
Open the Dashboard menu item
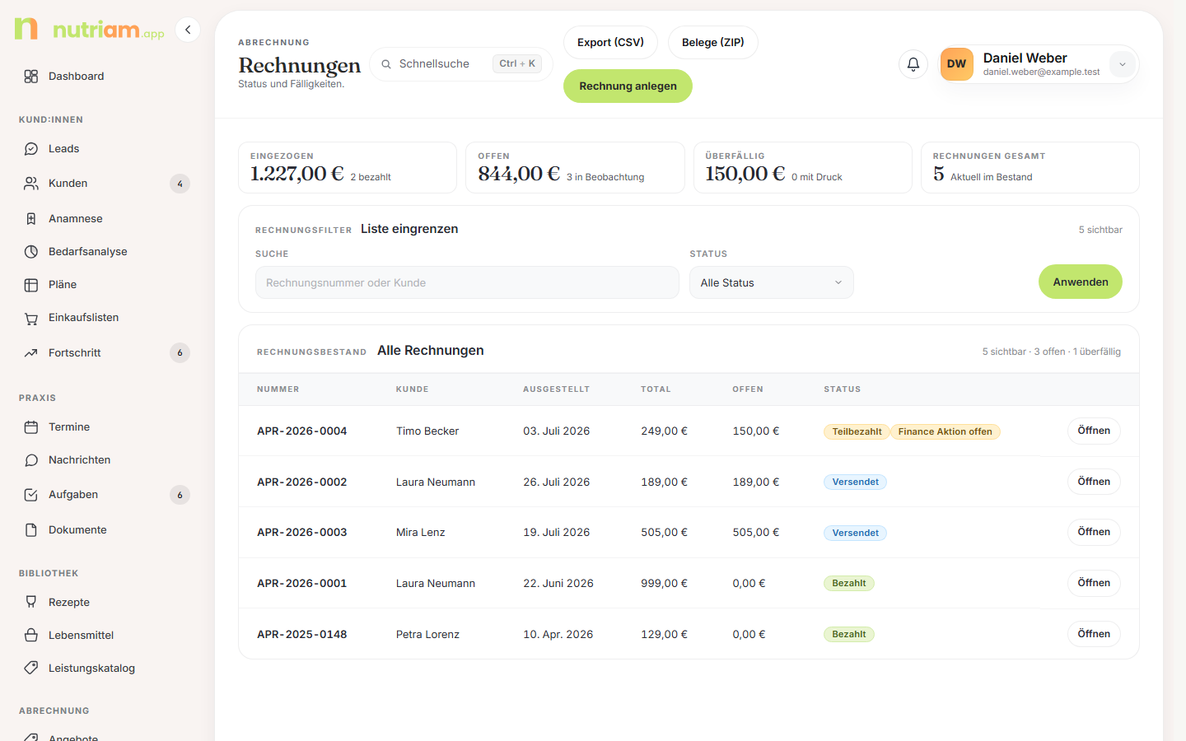coord(107,76)
